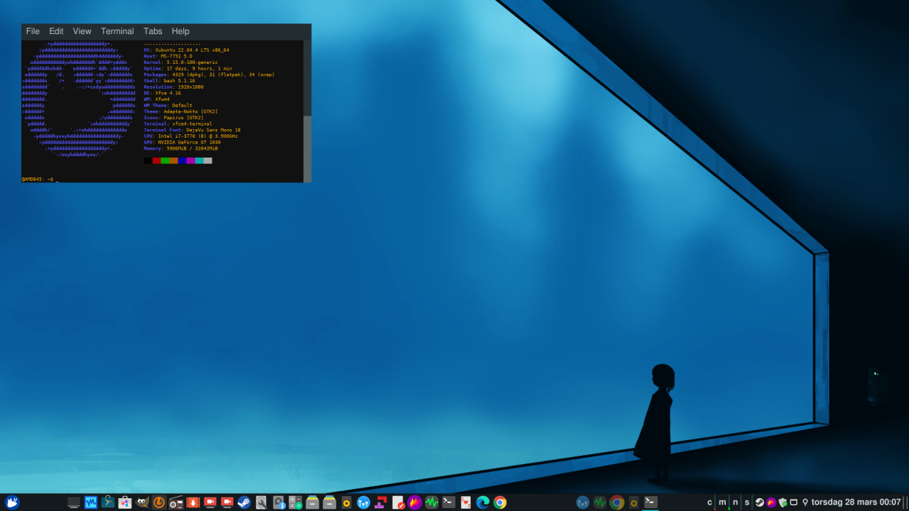Launch Microsoft Edge browser
This screenshot has width=909, height=511.
[483, 502]
